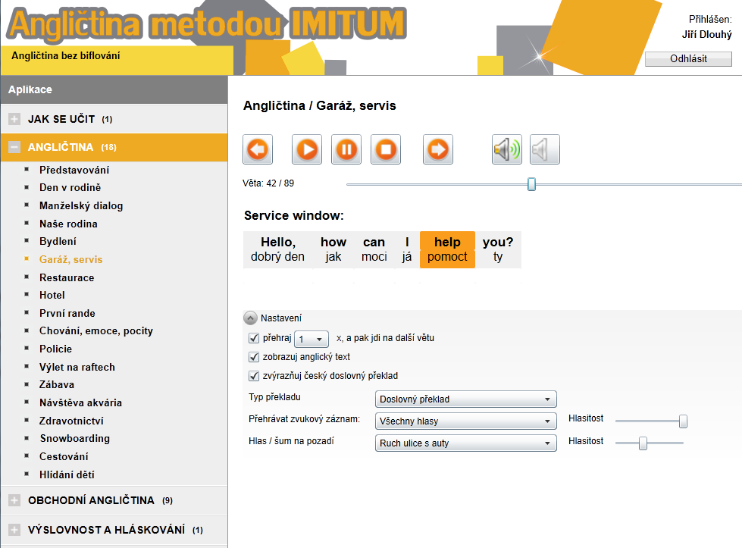The height and width of the screenshot is (548, 742).
Task: Click the background noise volume slider handle
Action: point(643,443)
